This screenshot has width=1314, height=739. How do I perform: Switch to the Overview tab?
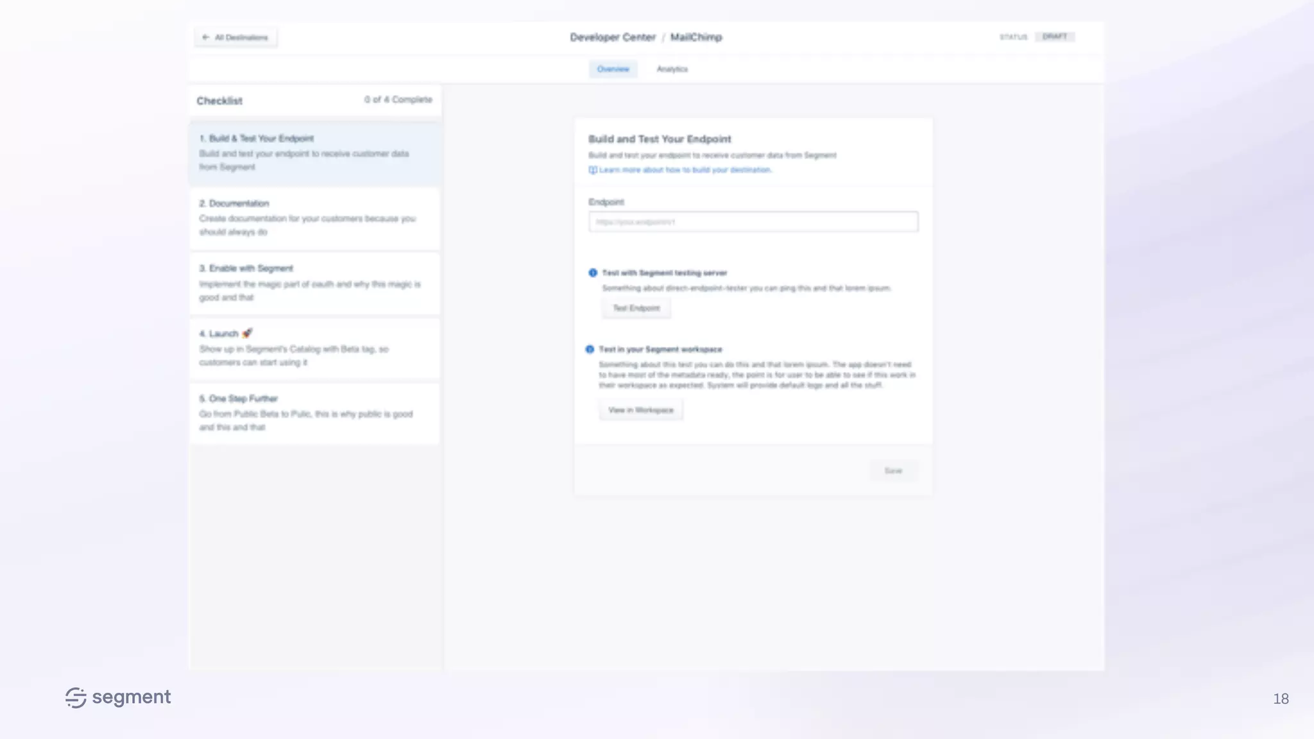click(x=613, y=69)
